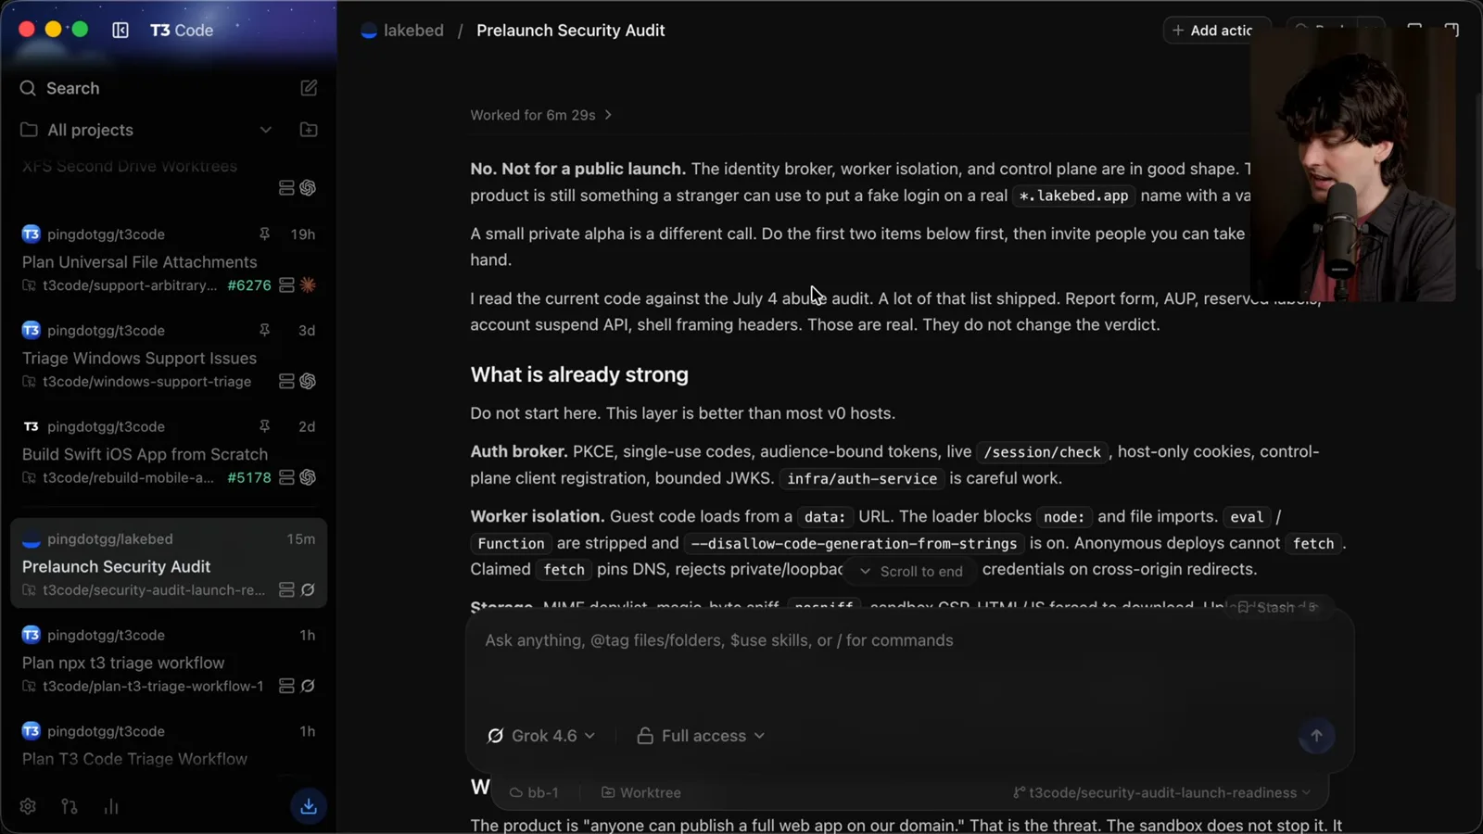Image resolution: width=1483 pixels, height=834 pixels.
Task: Toggle pin on Build Swift iOS App
Action: [x=264, y=426]
